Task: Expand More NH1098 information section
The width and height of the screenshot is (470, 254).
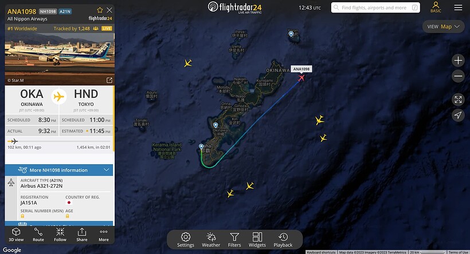Action: (x=58, y=170)
